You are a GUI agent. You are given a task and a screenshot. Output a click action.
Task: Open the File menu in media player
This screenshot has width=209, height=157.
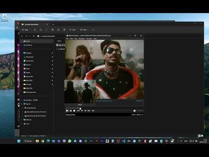pyautogui.click(x=67, y=38)
